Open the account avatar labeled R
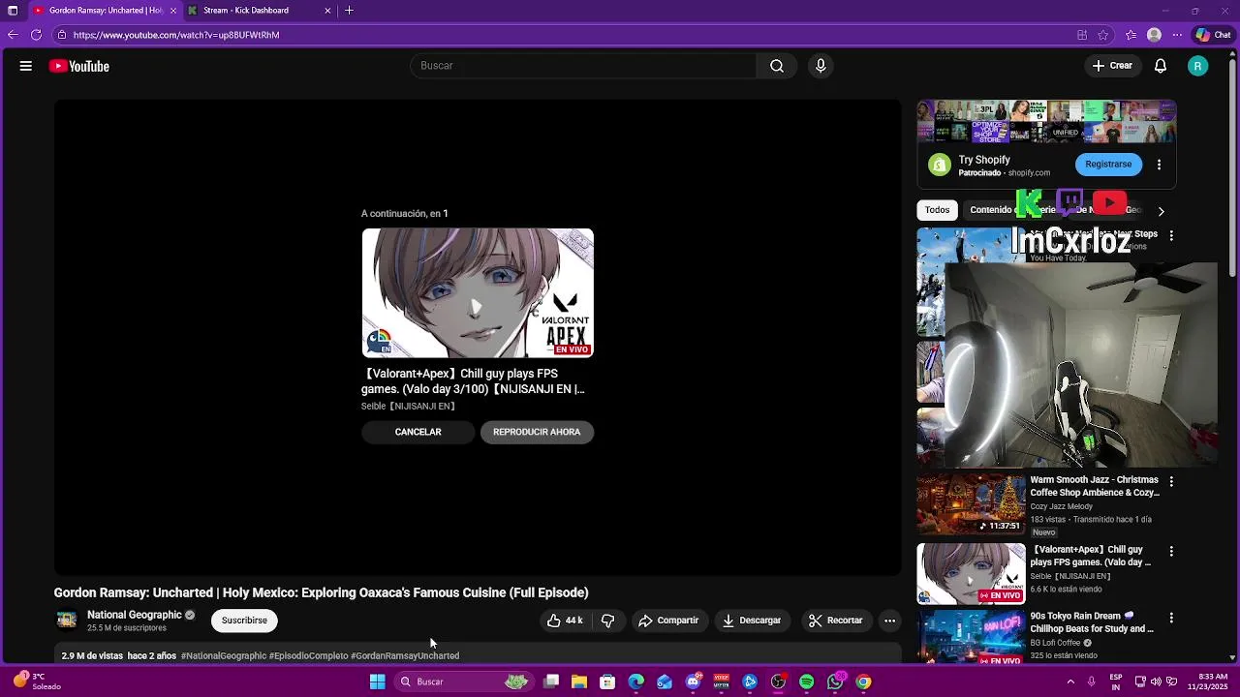Image resolution: width=1240 pixels, height=697 pixels. [1198, 66]
